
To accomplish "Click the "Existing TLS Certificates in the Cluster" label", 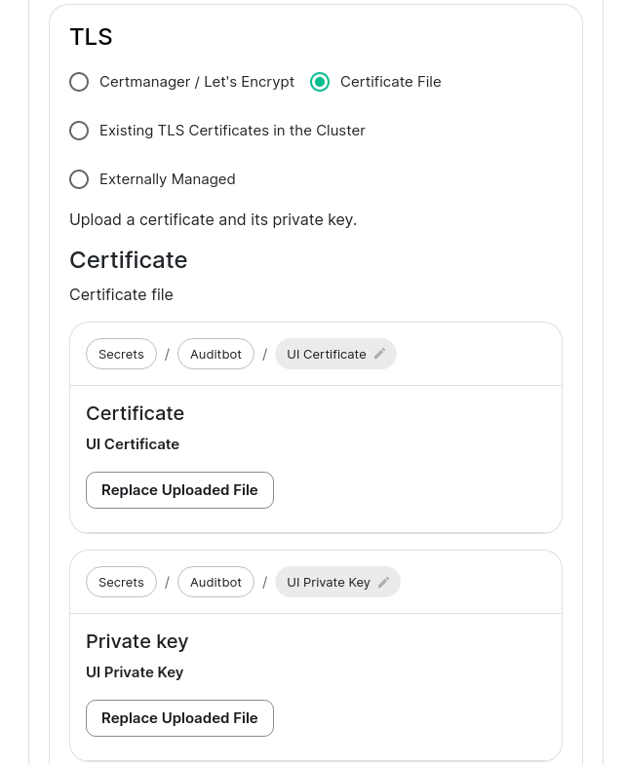I will pyautogui.click(x=232, y=131).
